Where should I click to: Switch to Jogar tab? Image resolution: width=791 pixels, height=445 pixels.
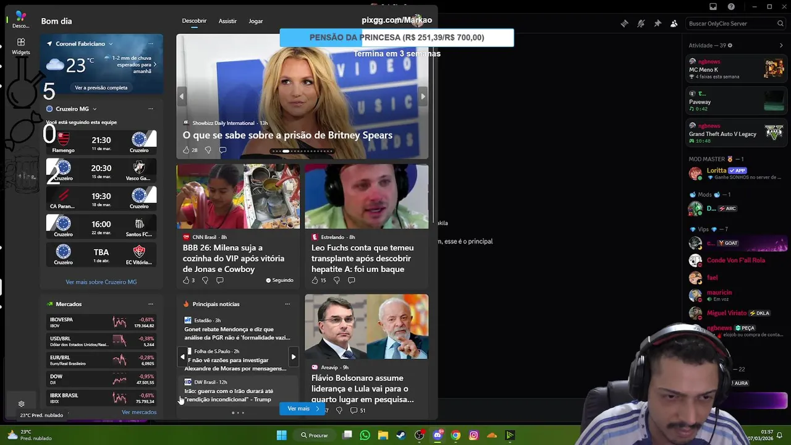pos(256,21)
